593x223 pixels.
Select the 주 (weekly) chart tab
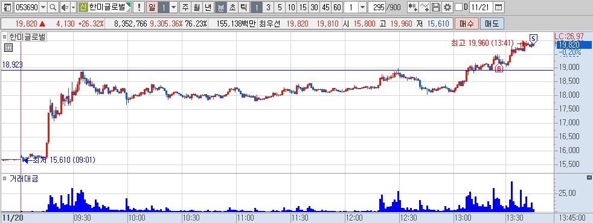coord(185,7)
